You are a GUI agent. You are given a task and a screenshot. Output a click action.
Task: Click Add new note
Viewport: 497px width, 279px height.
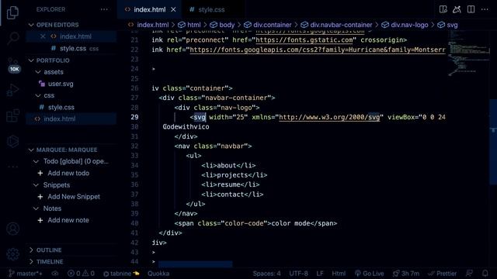tap(68, 220)
